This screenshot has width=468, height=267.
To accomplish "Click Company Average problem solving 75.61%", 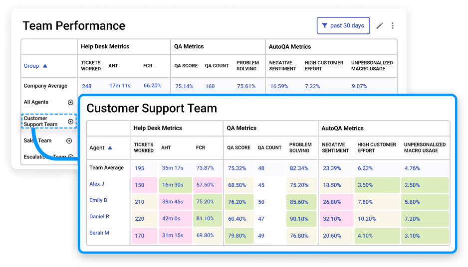I will 246,86.
